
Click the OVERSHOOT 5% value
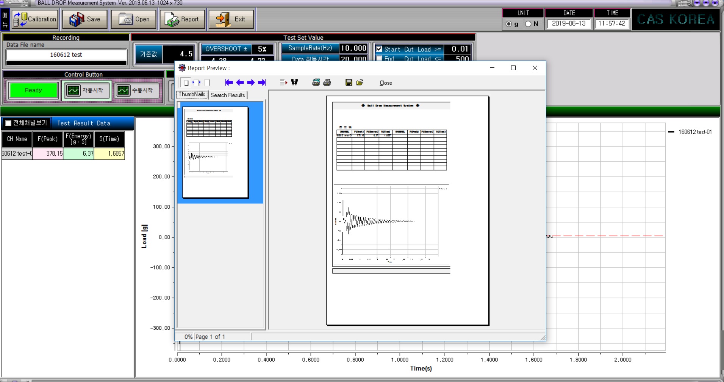coord(262,49)
